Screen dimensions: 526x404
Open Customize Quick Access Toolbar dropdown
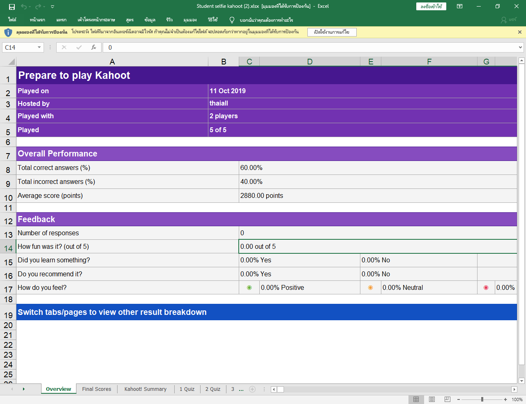coord(53,7)
